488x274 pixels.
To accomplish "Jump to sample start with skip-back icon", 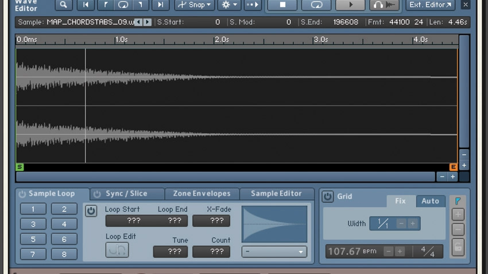I will pos(86,5).
